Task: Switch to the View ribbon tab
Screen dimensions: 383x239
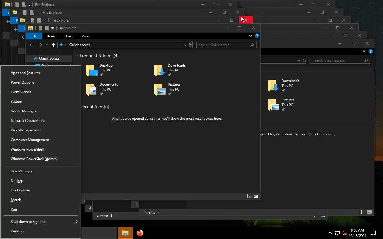Action: click(85, 36)
